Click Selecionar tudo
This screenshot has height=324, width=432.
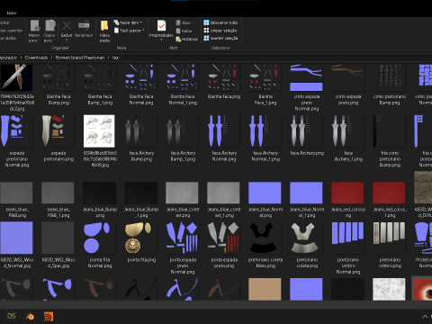(x=220, y=22)
